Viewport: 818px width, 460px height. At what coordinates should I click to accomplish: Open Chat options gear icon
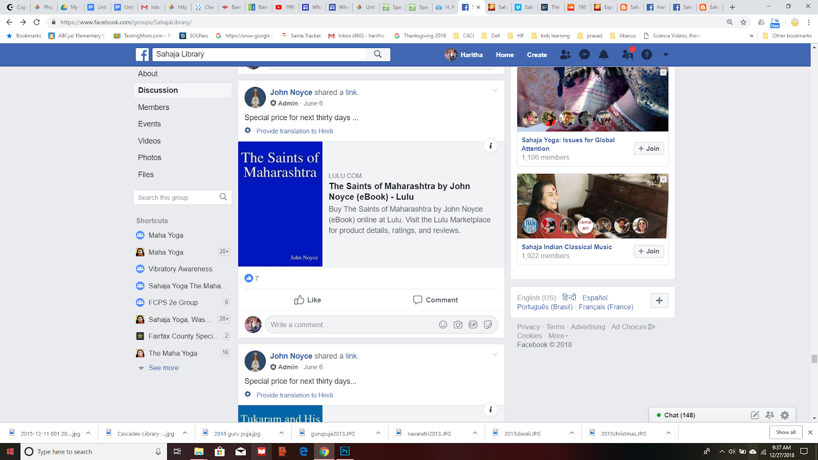785,415
